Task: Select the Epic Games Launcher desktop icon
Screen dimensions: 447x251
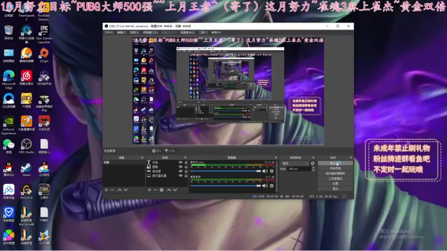Action: [44, 34]
